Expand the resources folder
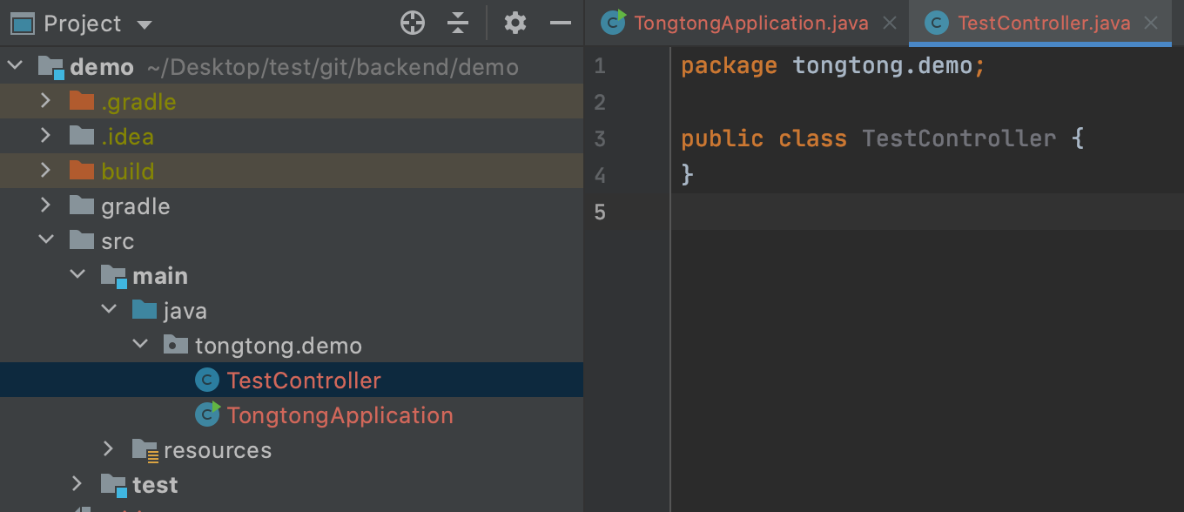Viewport: 1184px width, 512px height. pos(109,449)
